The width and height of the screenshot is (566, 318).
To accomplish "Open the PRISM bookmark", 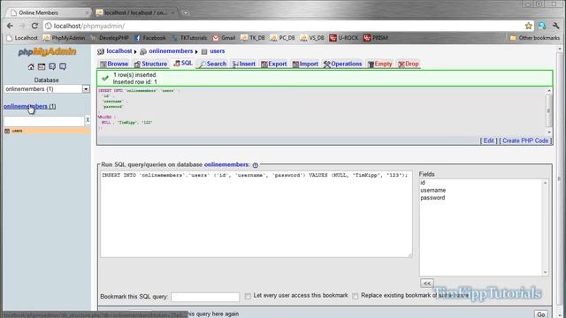I will (376, 38).
